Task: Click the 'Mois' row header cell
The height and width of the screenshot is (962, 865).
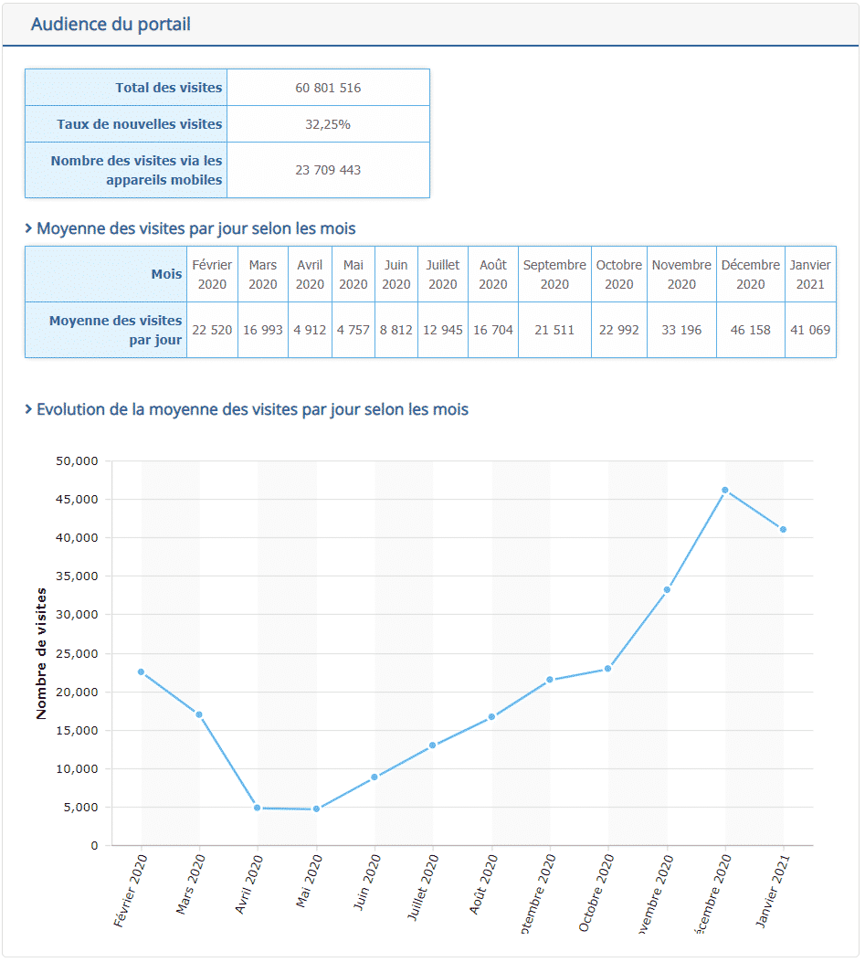Action: point(106,274)
